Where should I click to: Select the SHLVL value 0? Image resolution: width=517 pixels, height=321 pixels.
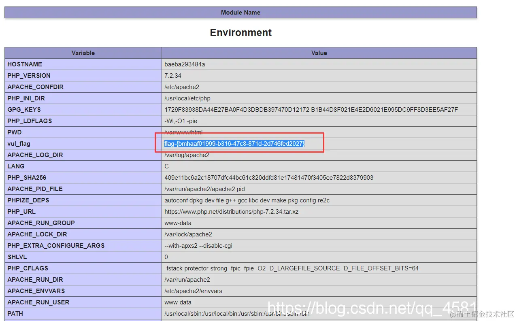[x=166, y=257]
